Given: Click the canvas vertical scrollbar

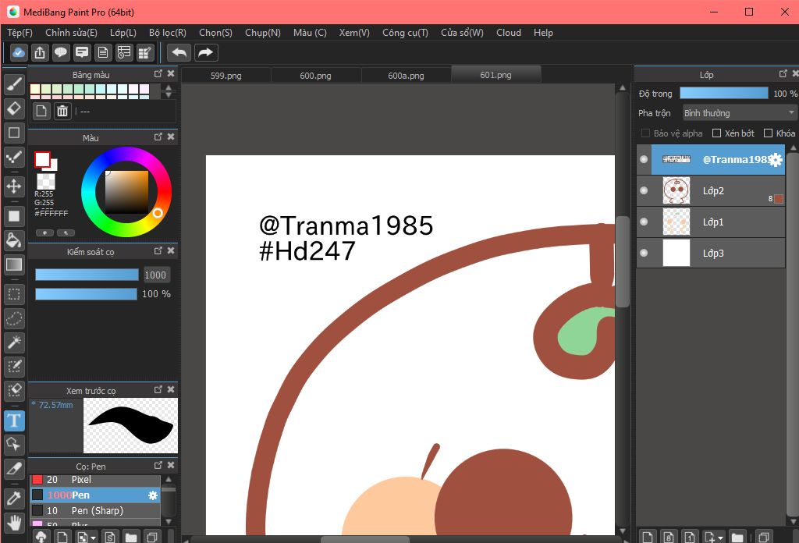Looking at the screenshot, I should 622,262.
